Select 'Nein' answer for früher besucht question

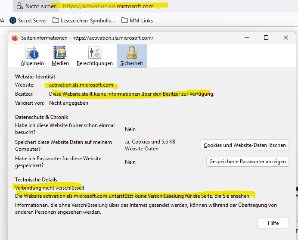pos(130,129)
